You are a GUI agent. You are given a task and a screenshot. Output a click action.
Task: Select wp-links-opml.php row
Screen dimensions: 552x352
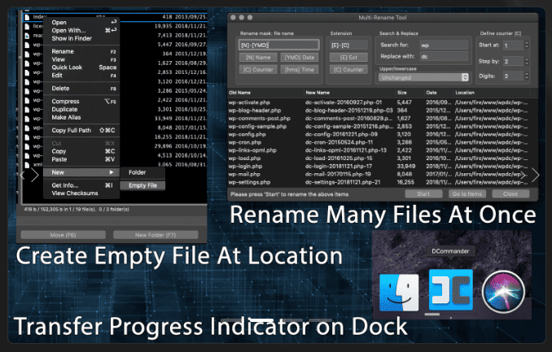pyautogui.click(x=383, y=150)
